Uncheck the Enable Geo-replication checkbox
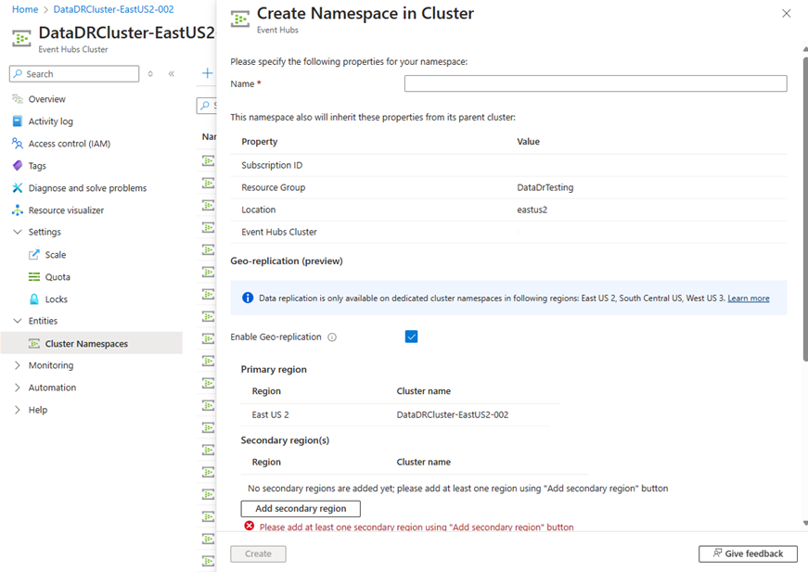 point(412,337)
